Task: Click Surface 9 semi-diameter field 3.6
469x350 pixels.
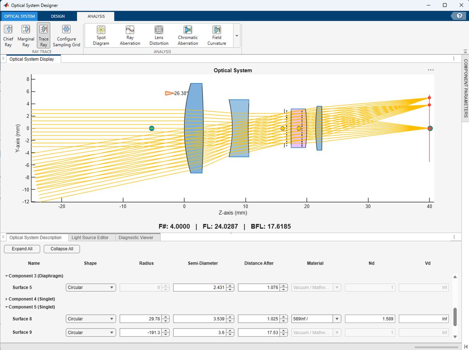Action: click(x=200, y=332)
